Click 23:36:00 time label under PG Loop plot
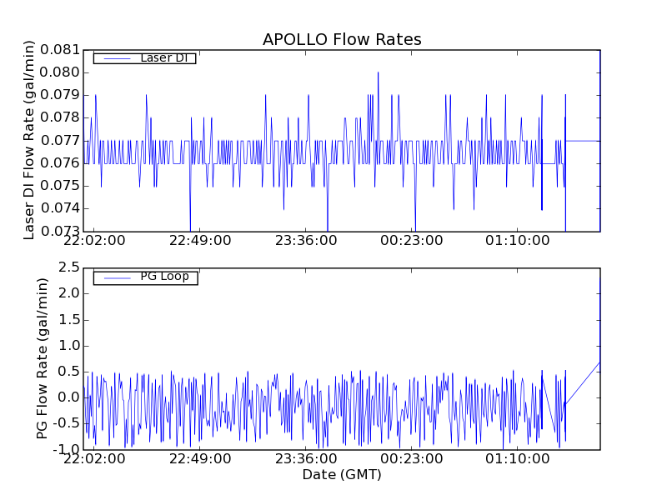 click(x=306, y=459)
